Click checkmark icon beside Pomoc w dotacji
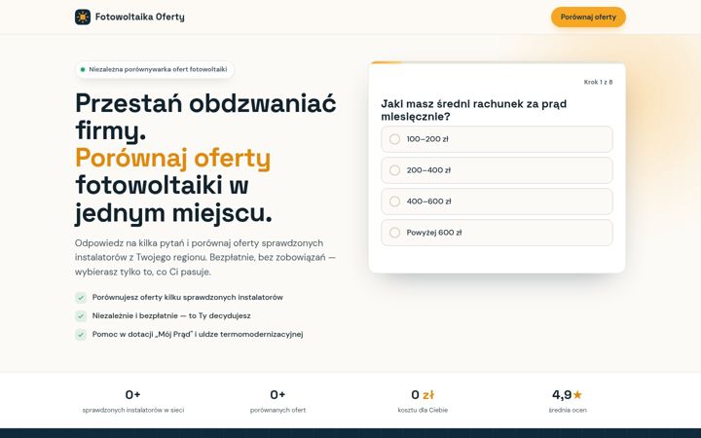 click(x=81, y=334)
